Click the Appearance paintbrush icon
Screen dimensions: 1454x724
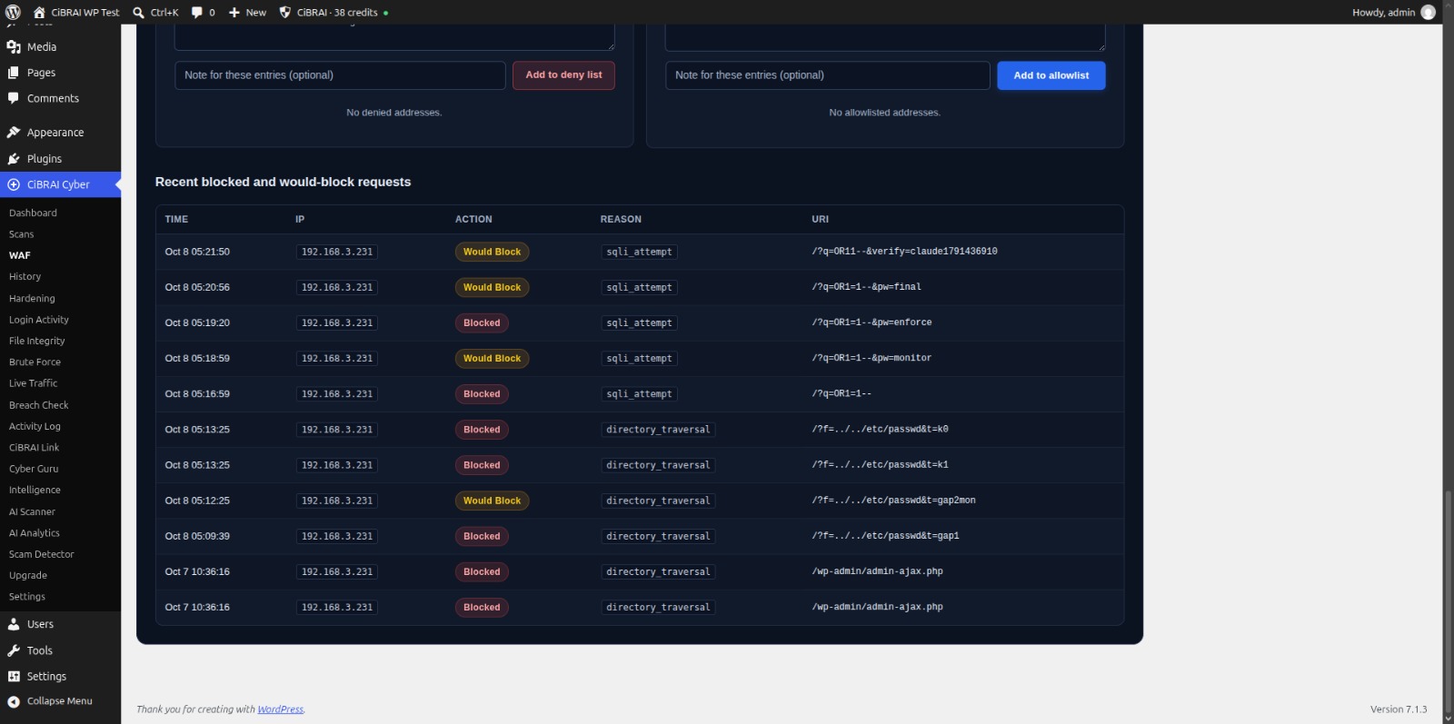pyautogui.click(x=14, y=132)
